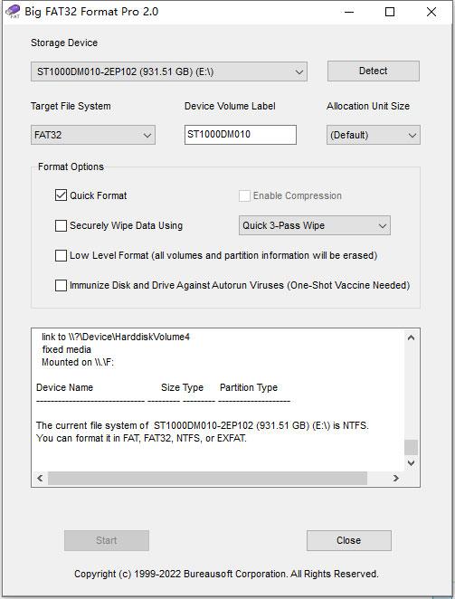Click the 'Storage Device' label
Viewport: 455px width, 599px height.
pyautogui.click(x=64, y=43)
